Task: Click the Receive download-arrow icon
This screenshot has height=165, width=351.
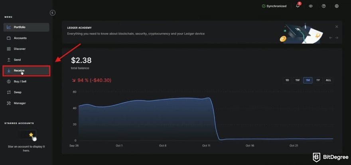Action: (x=9, y=71)
